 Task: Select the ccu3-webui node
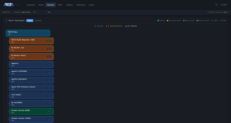pyautogui.click(x=31, y=96)
